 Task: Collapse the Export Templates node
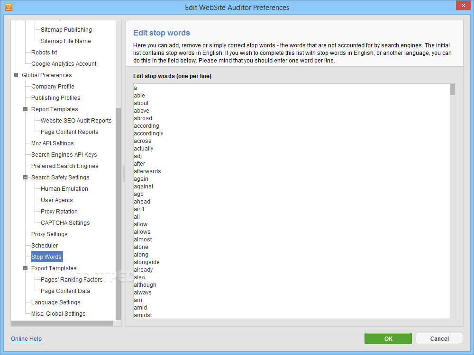tap(26, 268)
